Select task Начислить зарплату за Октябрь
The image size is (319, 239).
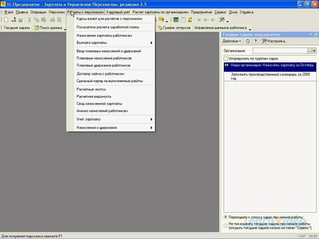[x=270, y=67]
